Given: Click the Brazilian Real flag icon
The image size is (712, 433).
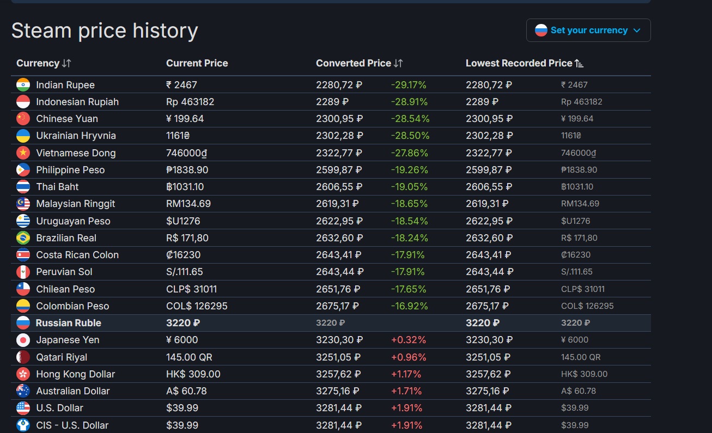Looking at the screenshot, I should click(x=23, y=238).
